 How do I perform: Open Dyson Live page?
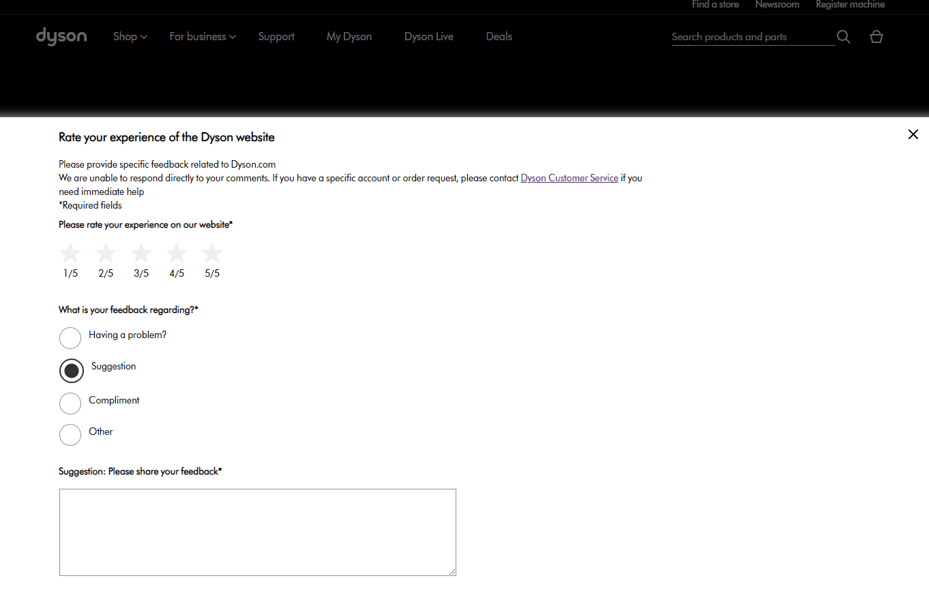(x=429, y=37)
